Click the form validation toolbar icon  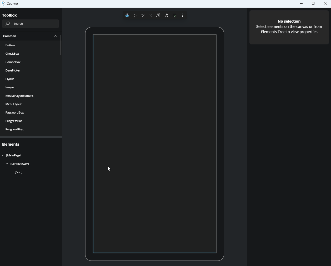[x=174, y=15]
